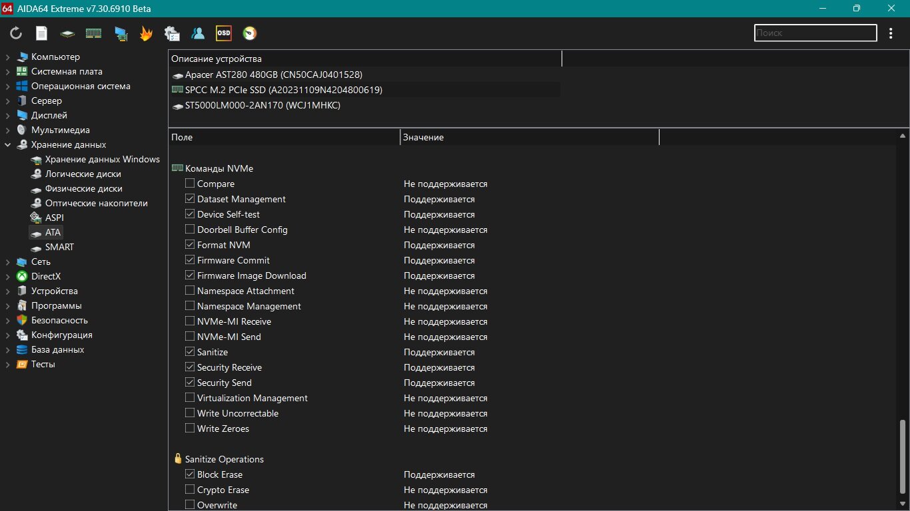This screenshot has height=511, width=910.
Task: Collapse the Хранение данных node arrow
Action: [7, 145]
